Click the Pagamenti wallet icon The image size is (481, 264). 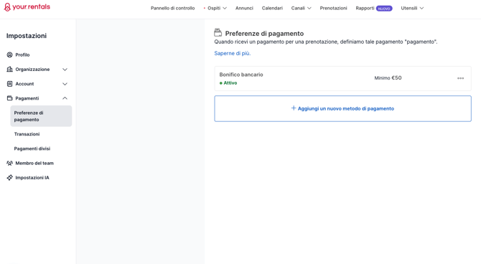(9, 98)
